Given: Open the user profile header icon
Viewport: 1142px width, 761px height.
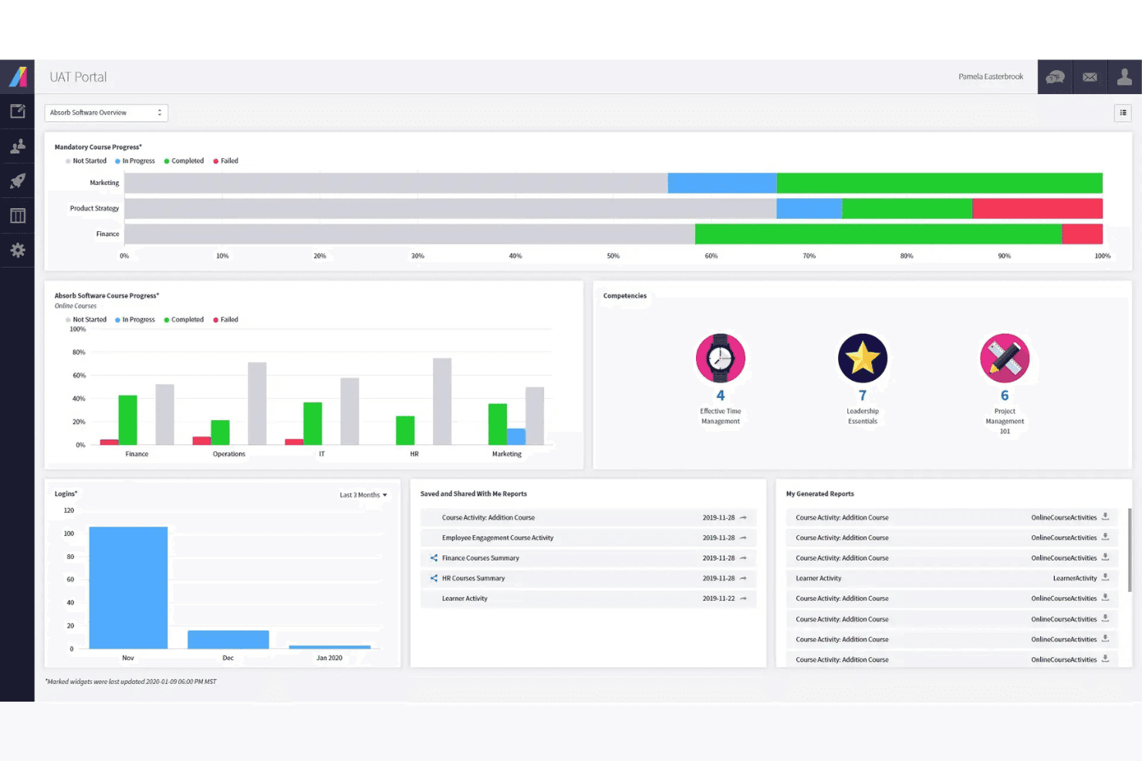Looking at the screenshot, I should 1124,77.
